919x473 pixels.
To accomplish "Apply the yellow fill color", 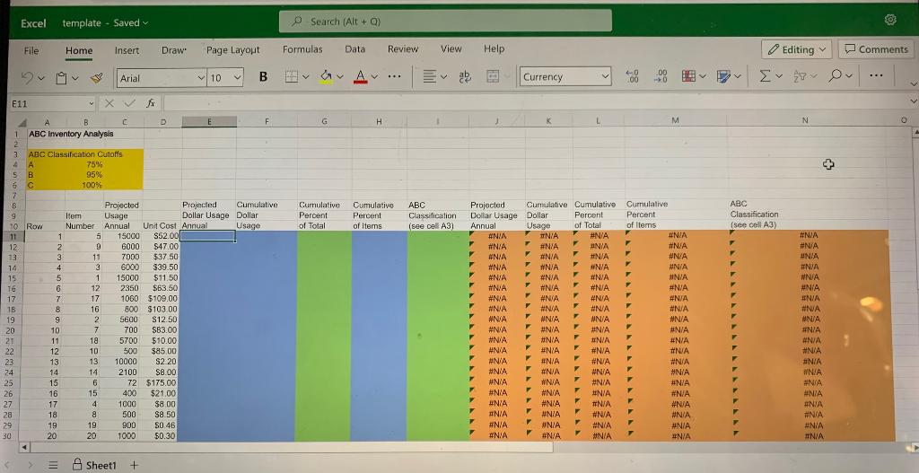I will 327,77.
